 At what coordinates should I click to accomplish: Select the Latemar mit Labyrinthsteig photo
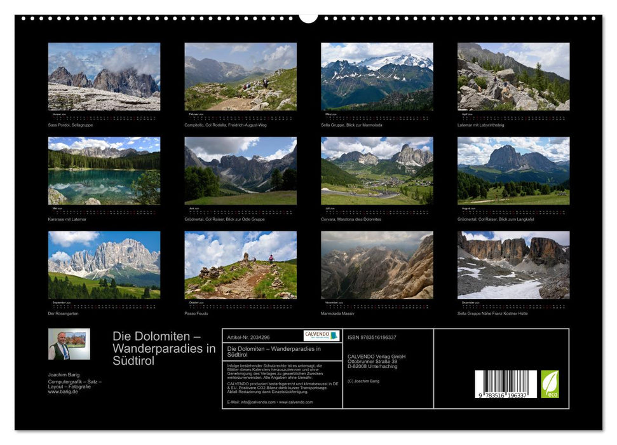tap(513, 76)
